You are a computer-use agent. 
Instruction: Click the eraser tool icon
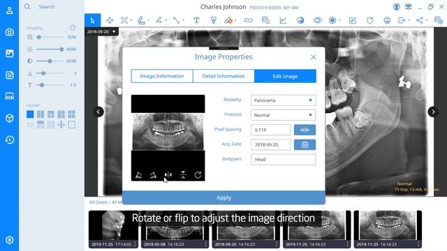(228, 20)
